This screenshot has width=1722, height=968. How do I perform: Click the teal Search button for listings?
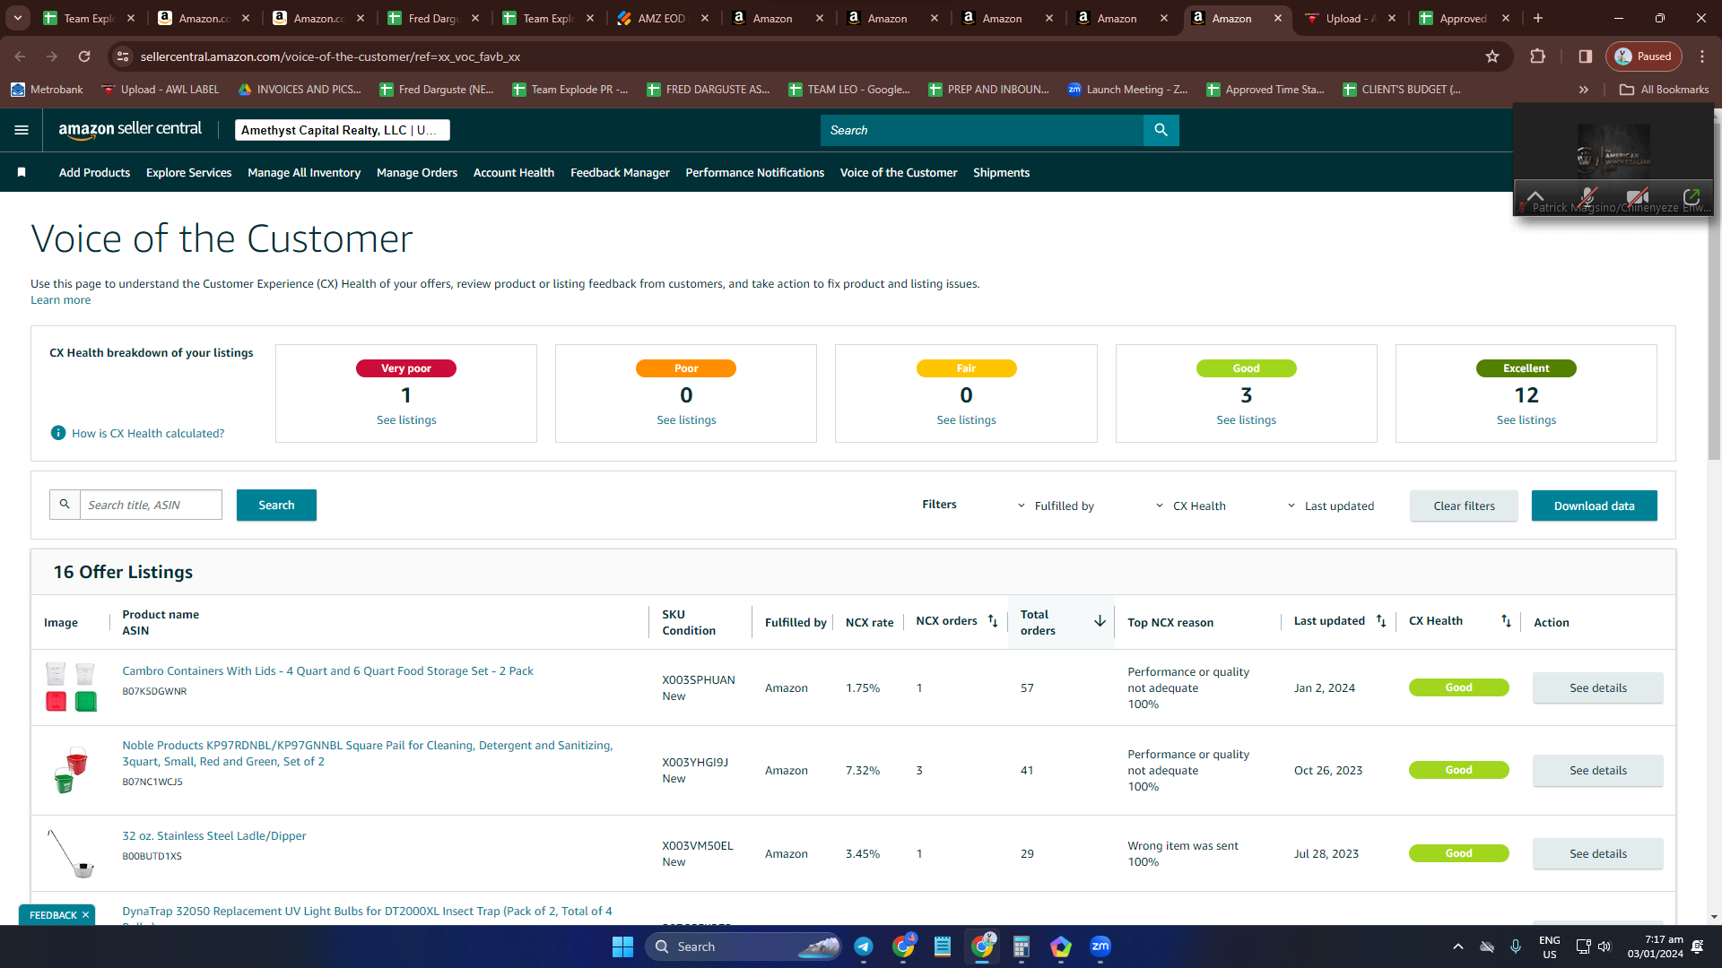tap(276, 506)
